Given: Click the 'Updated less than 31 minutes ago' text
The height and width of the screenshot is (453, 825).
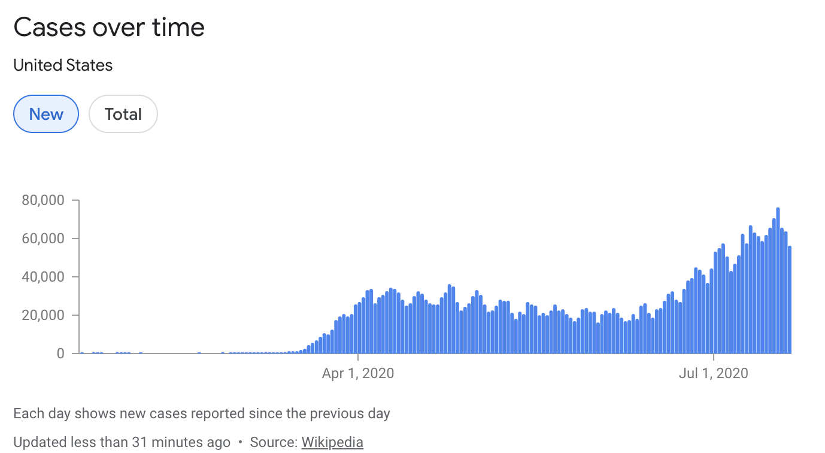Looking at the screenshot, I should (x=122, y=442).
